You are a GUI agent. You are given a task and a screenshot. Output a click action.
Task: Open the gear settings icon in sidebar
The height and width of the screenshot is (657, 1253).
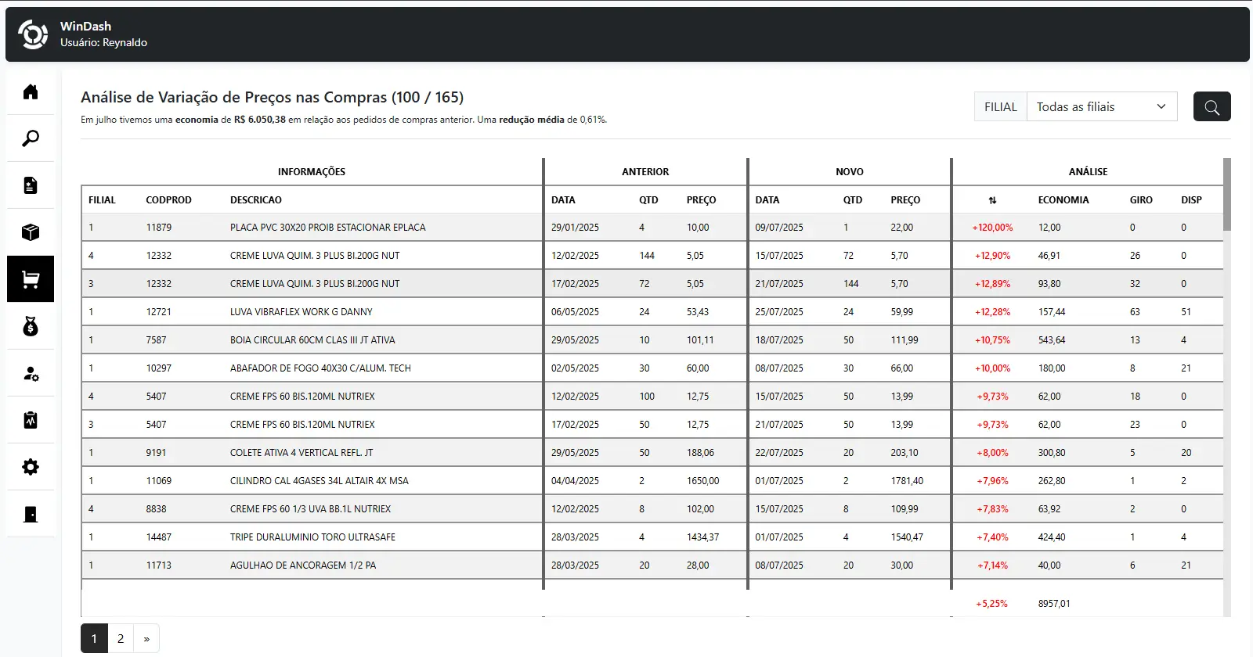[31, 467]
